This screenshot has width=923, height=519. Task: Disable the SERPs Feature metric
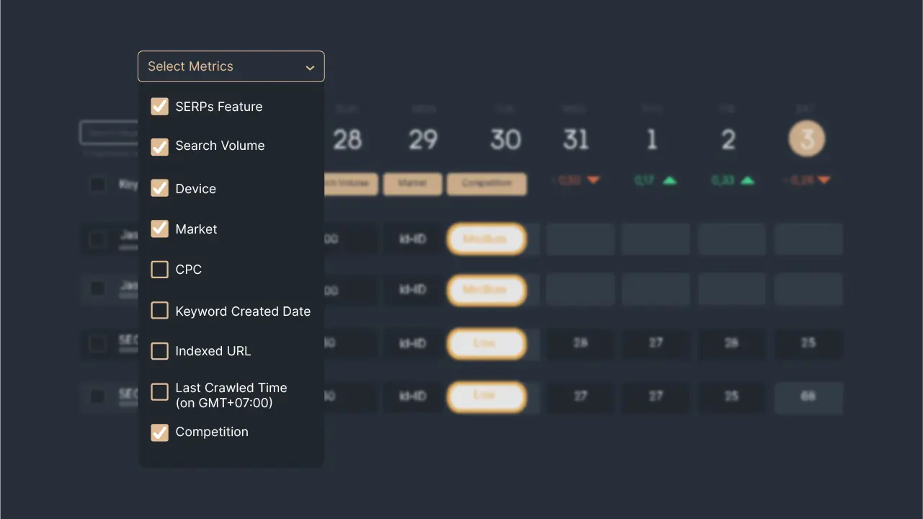pyautogui.click(x=159, y=106)
